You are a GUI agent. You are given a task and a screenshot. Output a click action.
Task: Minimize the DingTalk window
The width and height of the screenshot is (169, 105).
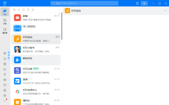[x=153, y=3]
